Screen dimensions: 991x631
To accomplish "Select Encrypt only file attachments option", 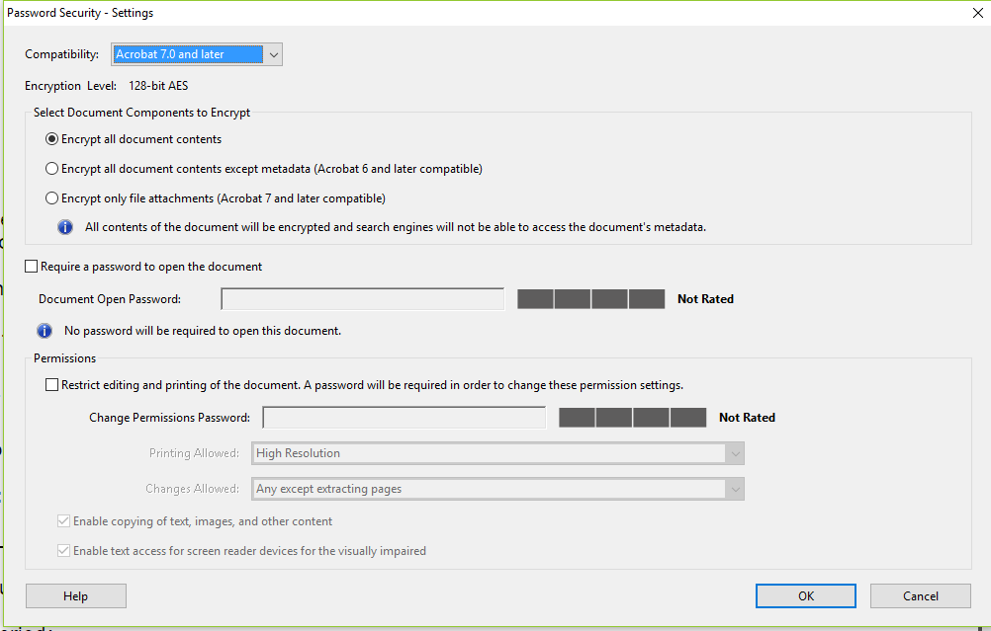I will (52, 198).
